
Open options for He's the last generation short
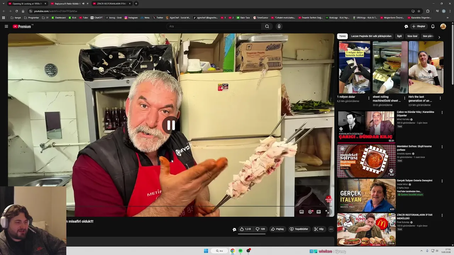tap(440, 98)
